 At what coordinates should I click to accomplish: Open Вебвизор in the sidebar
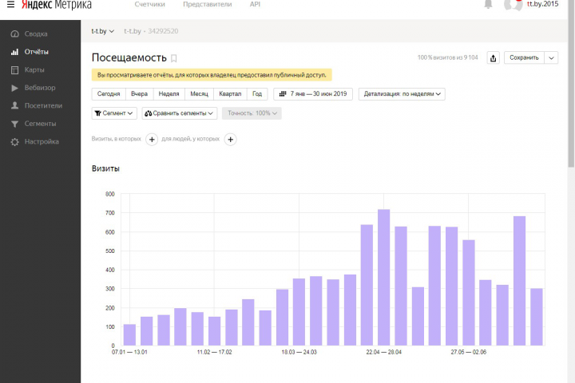[40, 87]
